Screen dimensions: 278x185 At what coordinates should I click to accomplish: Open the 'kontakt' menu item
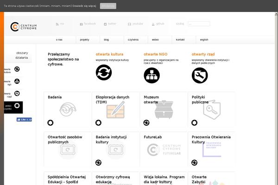(x=180, y=40)
